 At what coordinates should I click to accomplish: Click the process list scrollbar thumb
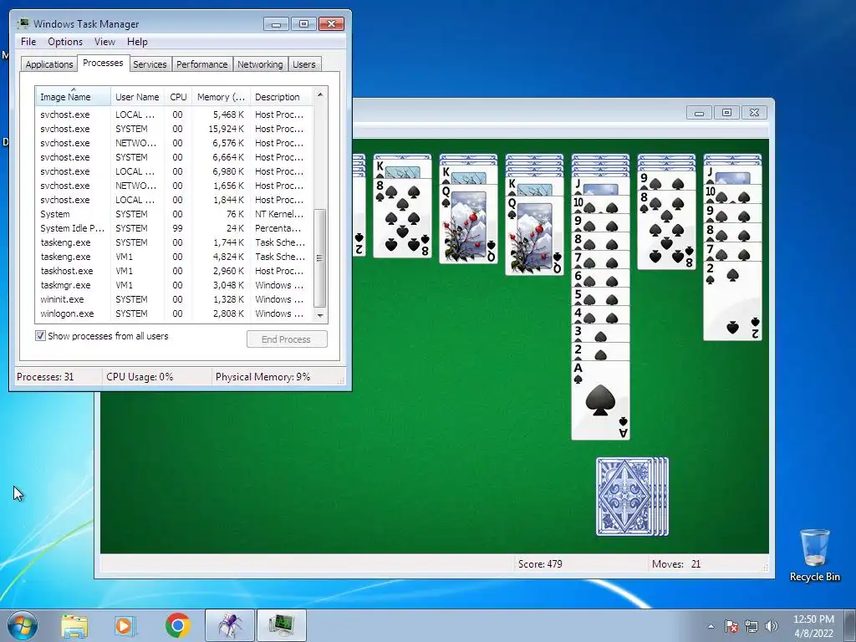tap(320, 258)
